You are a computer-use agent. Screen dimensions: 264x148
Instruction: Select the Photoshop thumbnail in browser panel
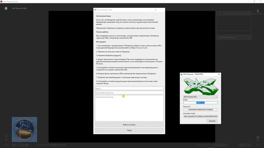click(24, 129)
